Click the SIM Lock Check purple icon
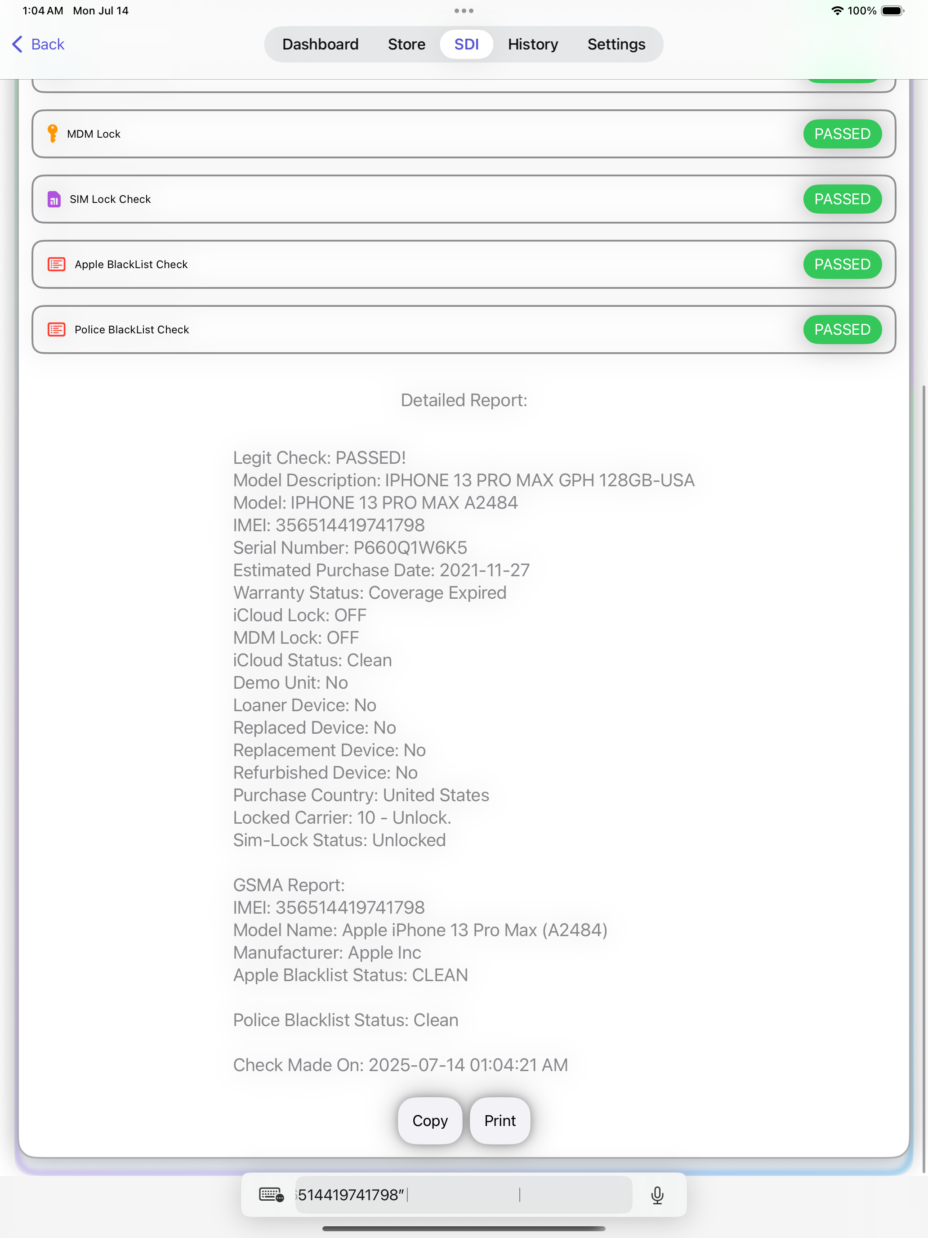This screenshot has width=928, height=1238. pos(54,199)
